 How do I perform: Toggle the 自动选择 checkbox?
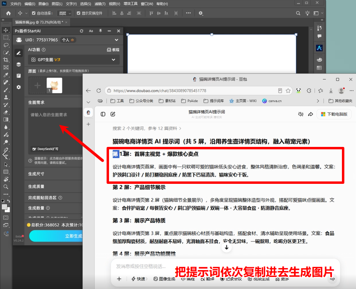(x=34, y=13)
